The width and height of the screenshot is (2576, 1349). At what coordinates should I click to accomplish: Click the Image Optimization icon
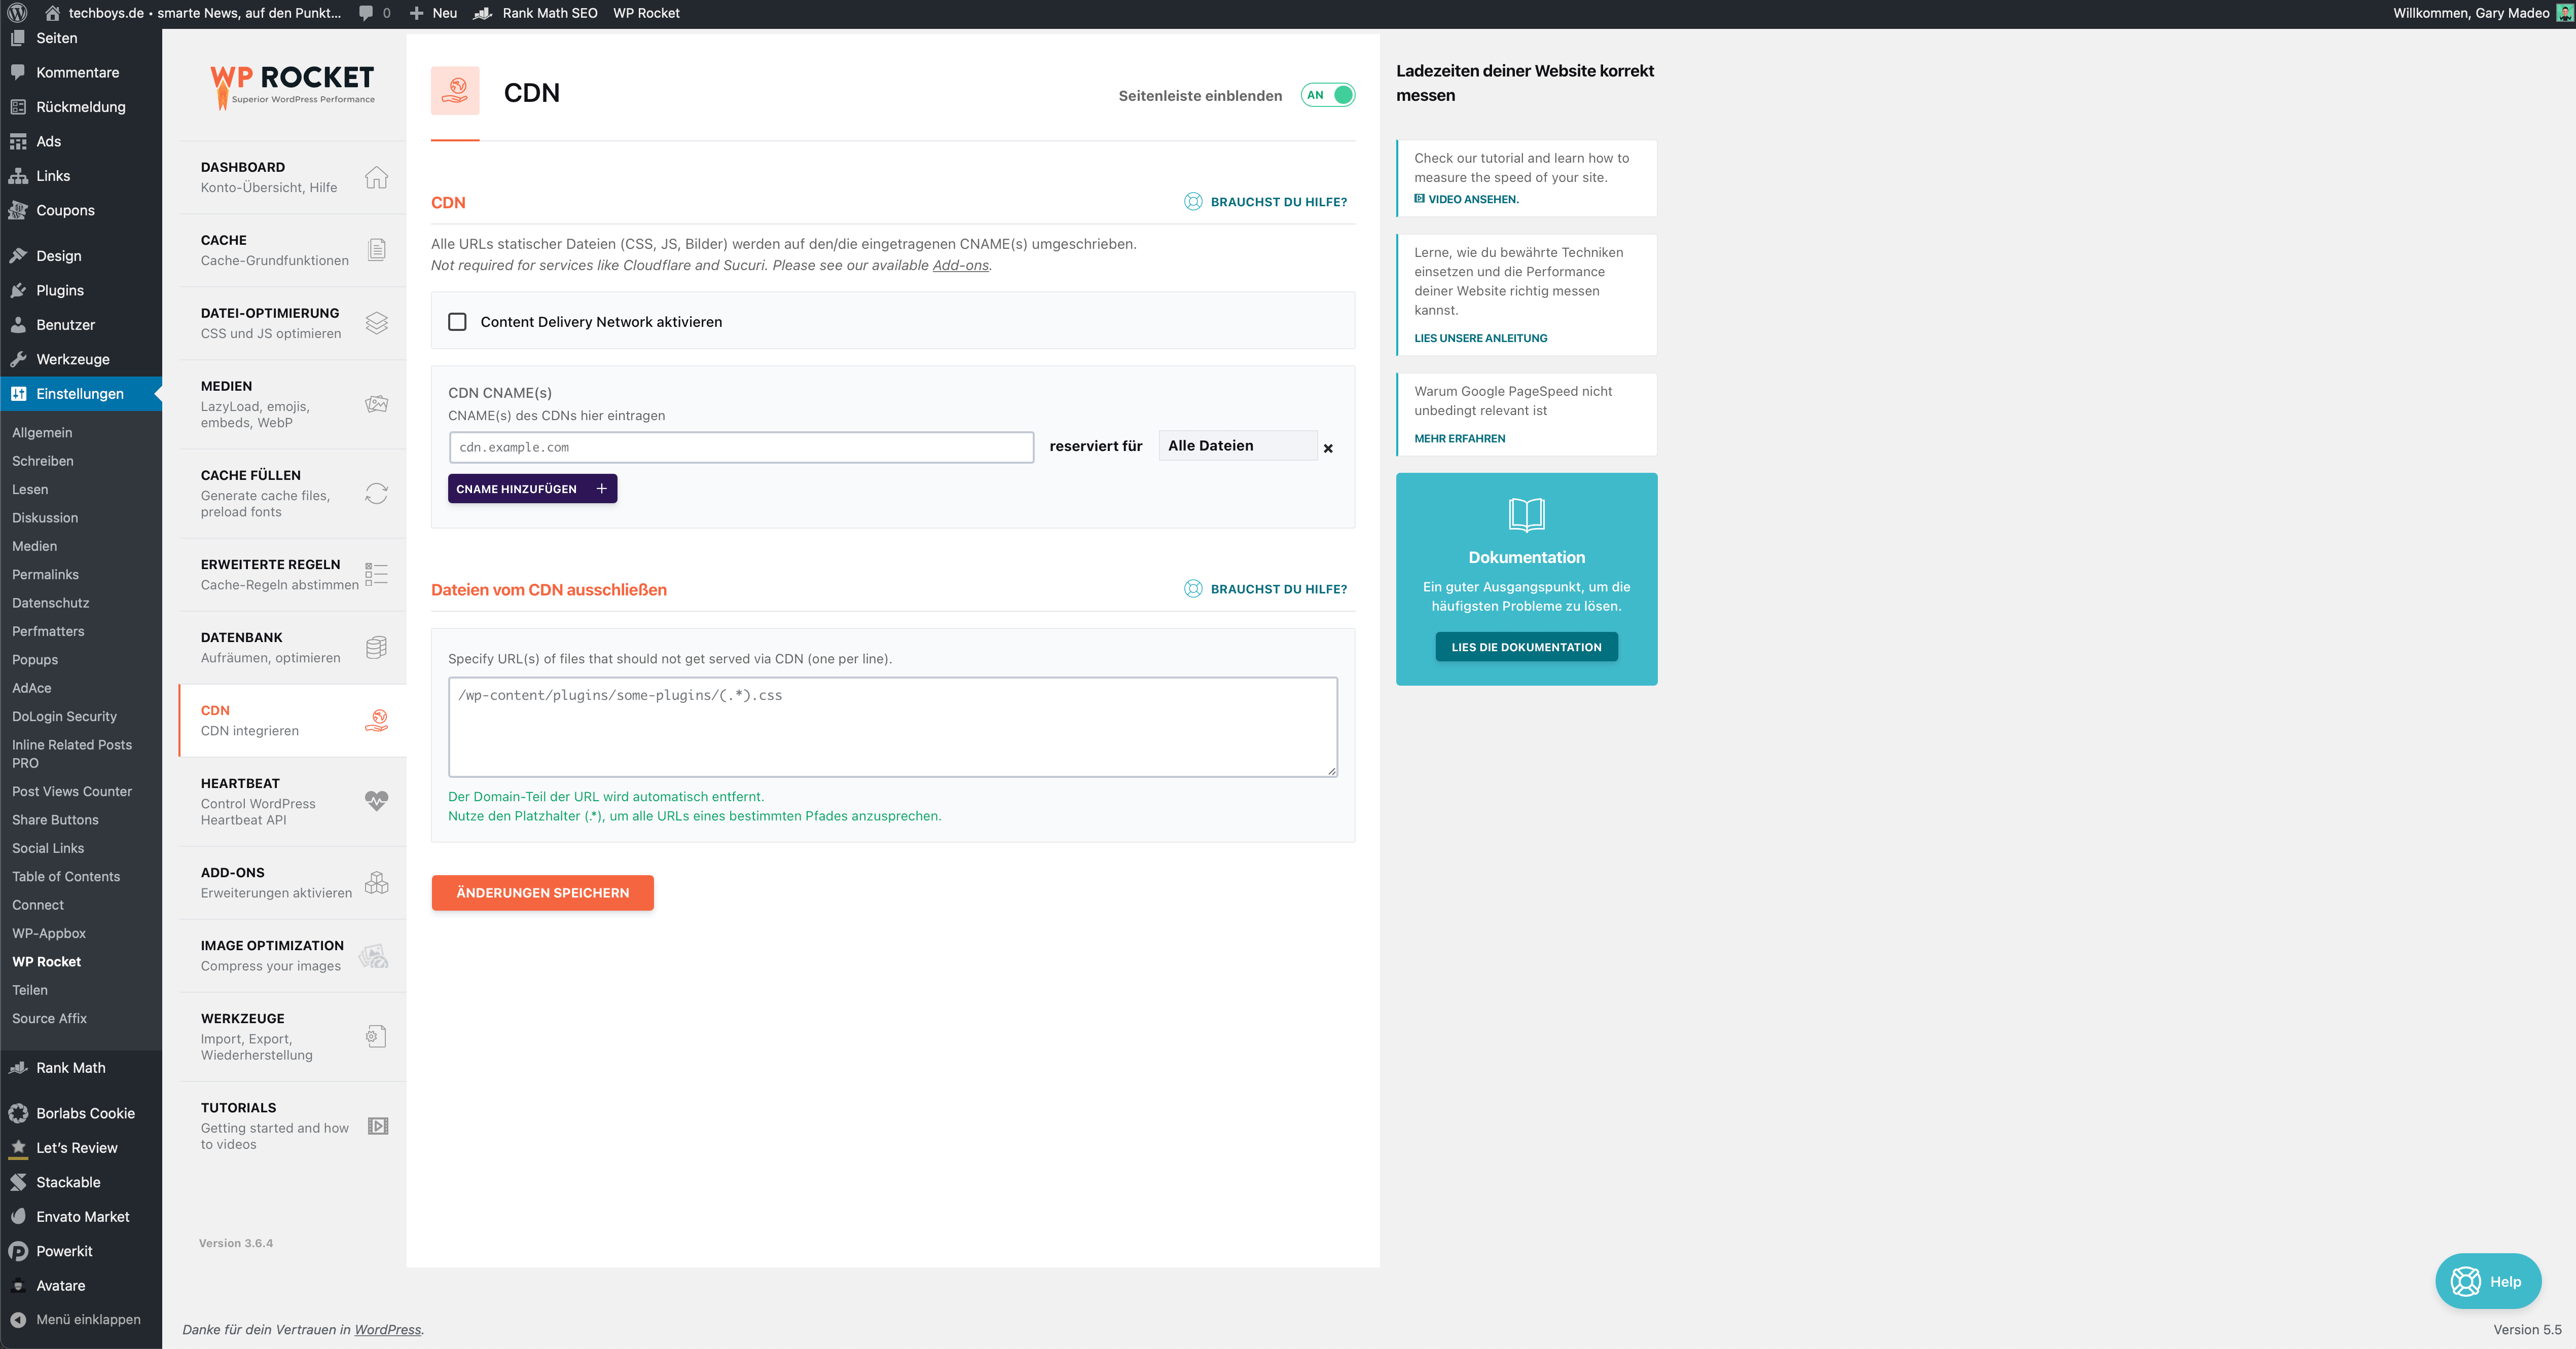tap(374, 955)
